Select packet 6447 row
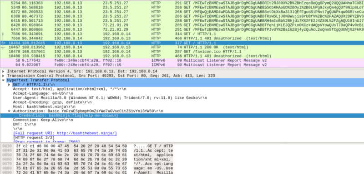The image size is (364, 174). (x=182, y=29)
